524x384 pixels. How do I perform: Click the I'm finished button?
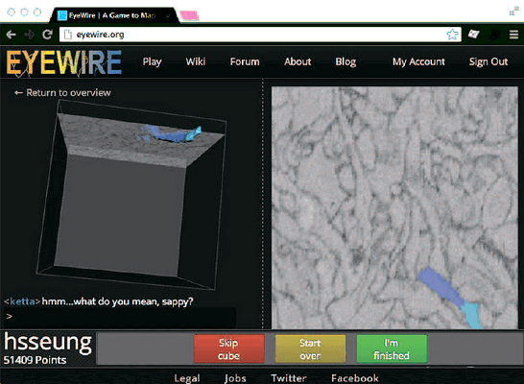coord(392,348)
